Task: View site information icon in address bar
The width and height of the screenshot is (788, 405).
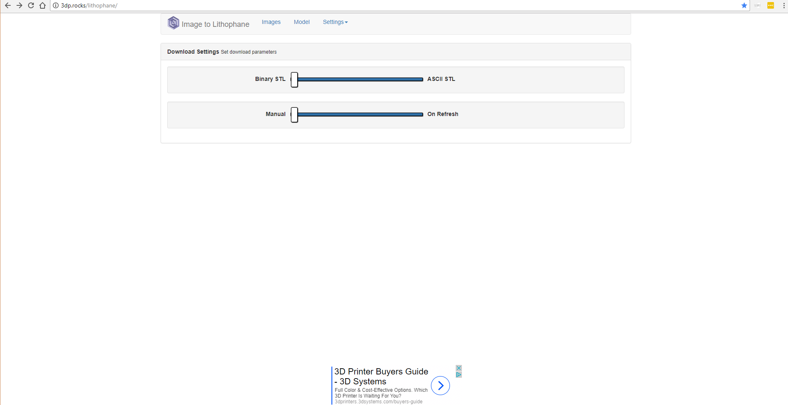Action: pyautogui.click(x=56, y=5)
